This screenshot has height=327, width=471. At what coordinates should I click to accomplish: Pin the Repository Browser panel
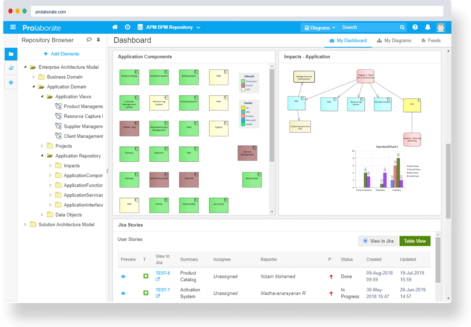[98, 40]
